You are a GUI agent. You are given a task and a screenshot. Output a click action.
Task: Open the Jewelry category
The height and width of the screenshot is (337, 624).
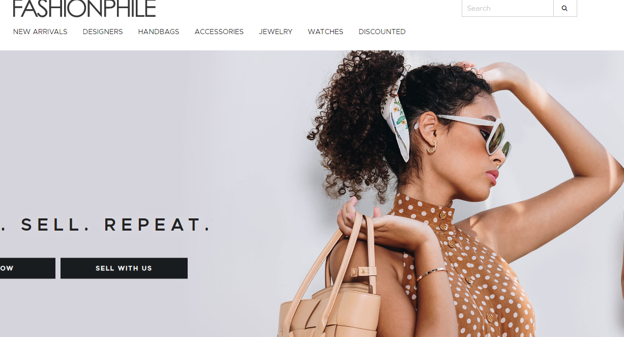click(x=276, y=32)
